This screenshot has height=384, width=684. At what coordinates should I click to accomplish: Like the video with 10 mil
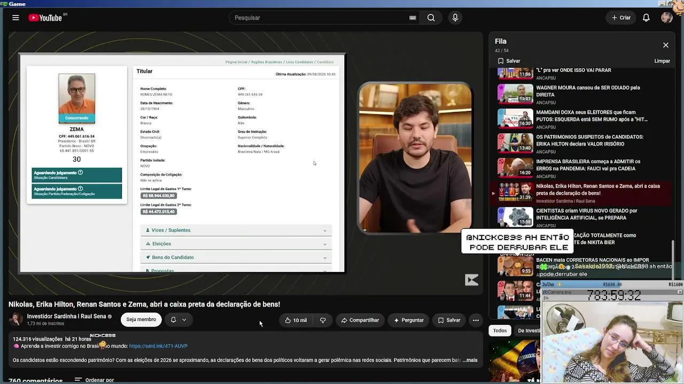click(296, 320)
